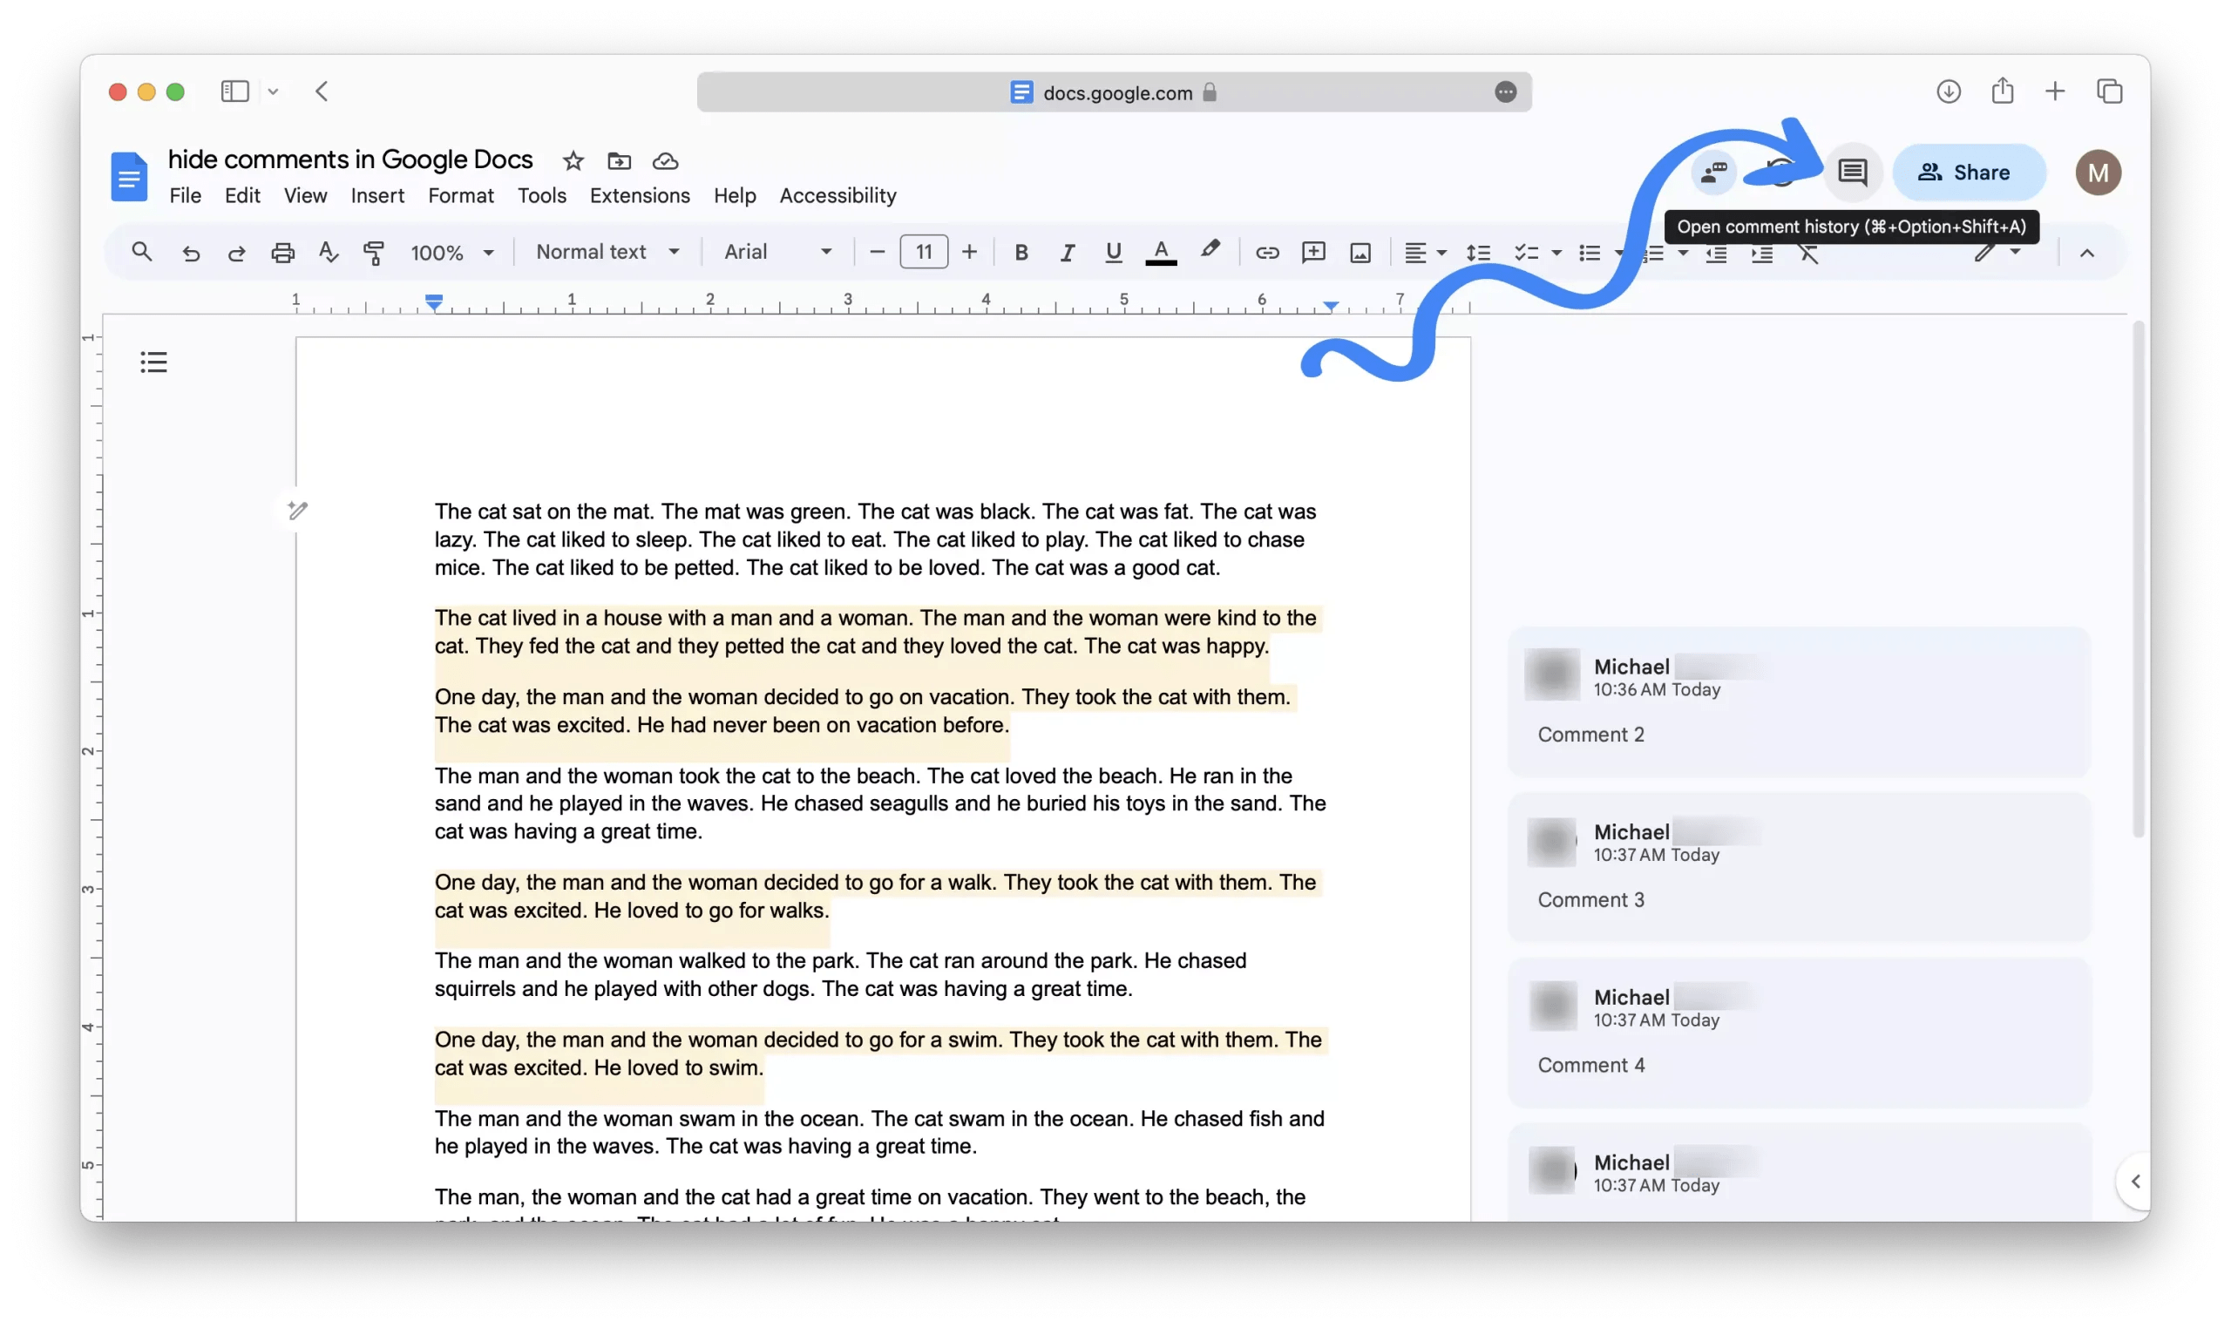Viewport: 2231px width, 1328px height.
Task: Star the document
Action: [x=573, y=161]
